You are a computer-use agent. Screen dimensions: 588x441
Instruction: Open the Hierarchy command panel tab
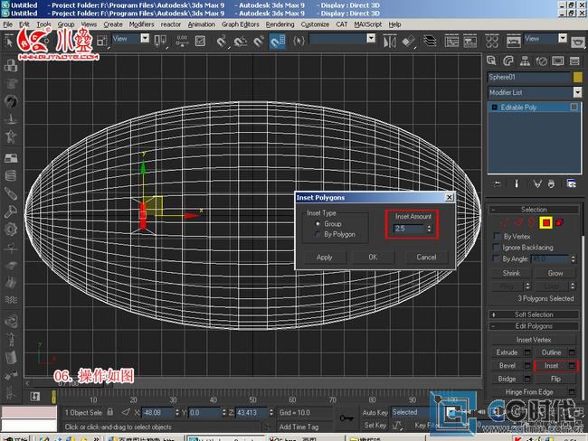(525, 61)
